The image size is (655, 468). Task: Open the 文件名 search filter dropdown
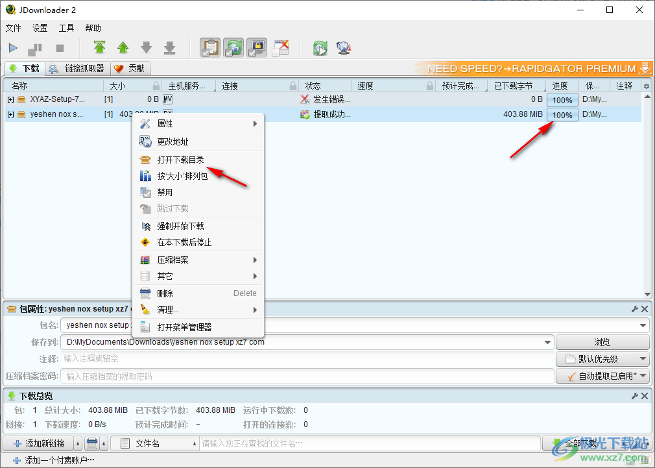(155, 443)
